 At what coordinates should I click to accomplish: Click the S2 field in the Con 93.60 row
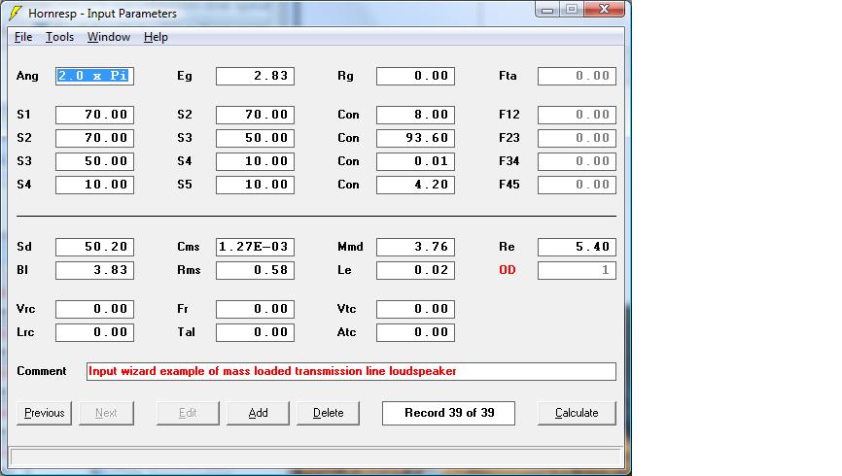pos(94,138)
